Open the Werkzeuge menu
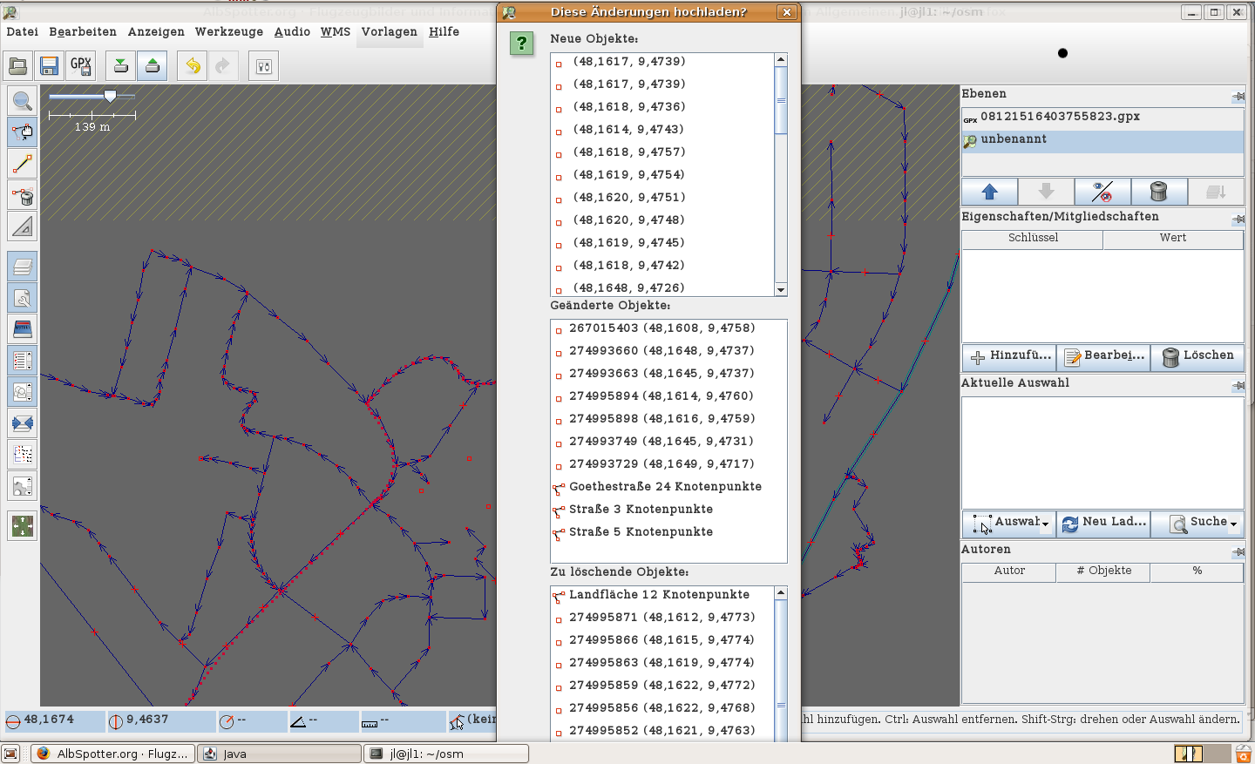This screenshot has width=1255, height=764. pos(228,31)
